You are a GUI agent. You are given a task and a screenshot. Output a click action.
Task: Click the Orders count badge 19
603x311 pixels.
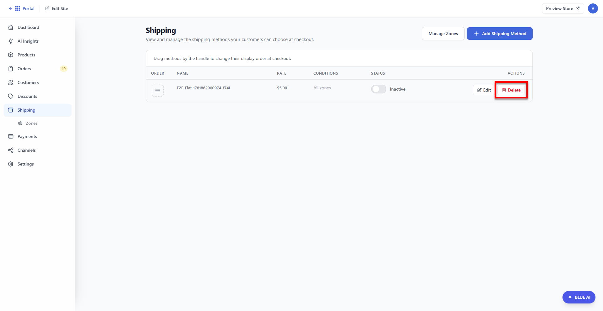[x=64, y=69]
